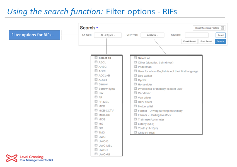Enable the MCB-CCTV checkbox

(96, 110)
